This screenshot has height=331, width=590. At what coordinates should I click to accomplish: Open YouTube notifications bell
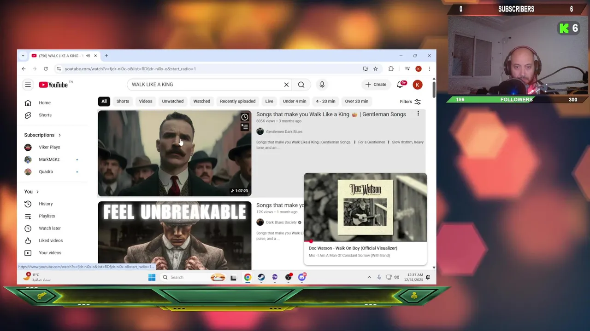401,85
